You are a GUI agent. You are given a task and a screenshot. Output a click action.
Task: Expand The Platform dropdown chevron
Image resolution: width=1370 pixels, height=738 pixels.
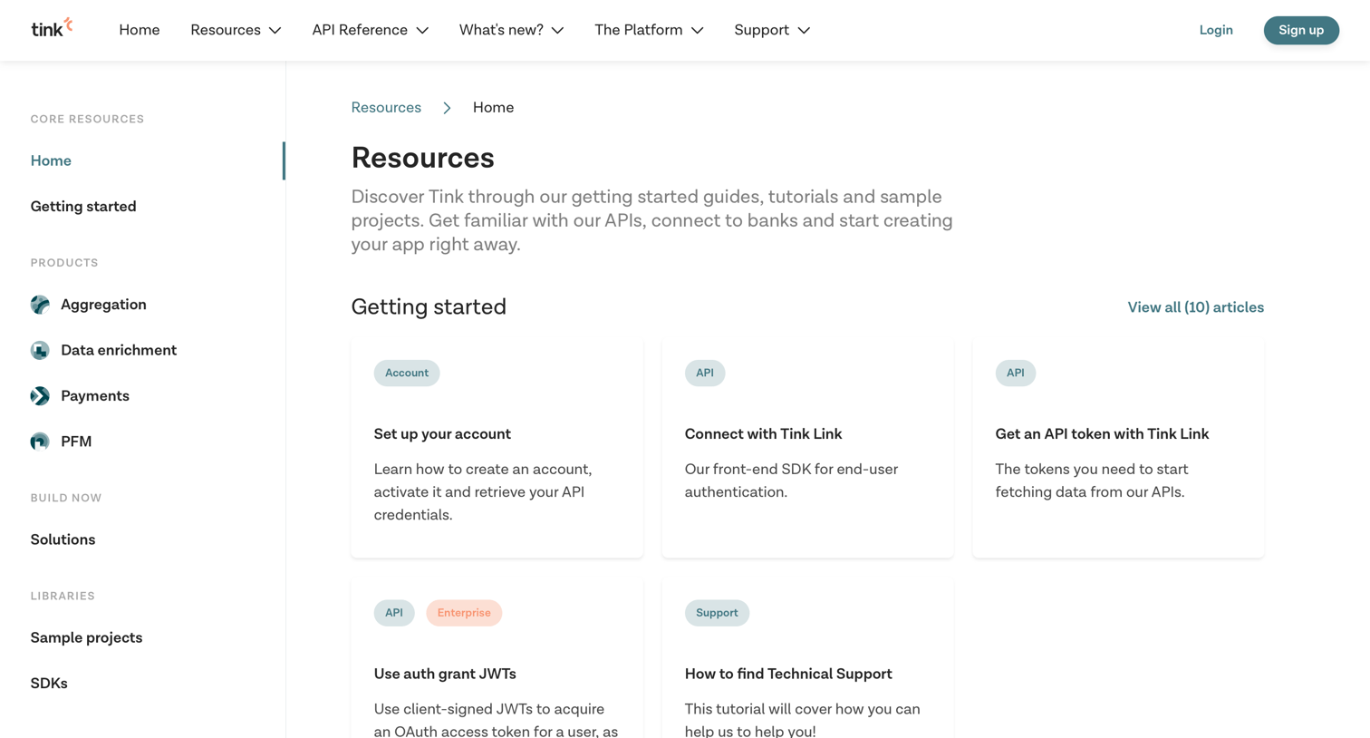point(697,31)
